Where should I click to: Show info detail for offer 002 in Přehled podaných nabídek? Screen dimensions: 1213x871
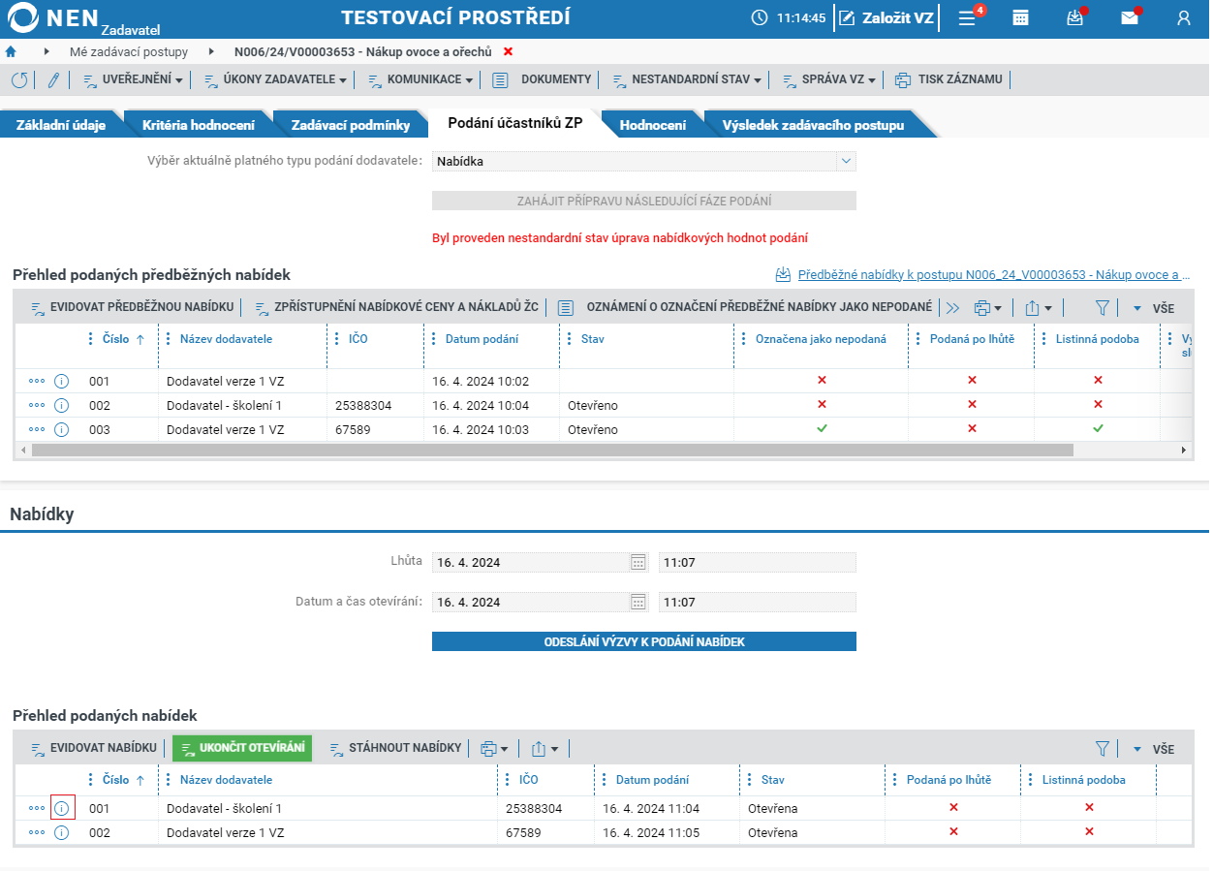coord(62,832)
